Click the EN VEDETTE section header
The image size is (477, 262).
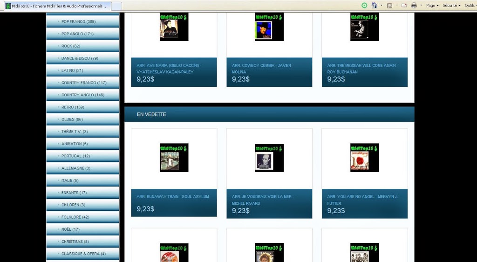click(x=269, y=114)
